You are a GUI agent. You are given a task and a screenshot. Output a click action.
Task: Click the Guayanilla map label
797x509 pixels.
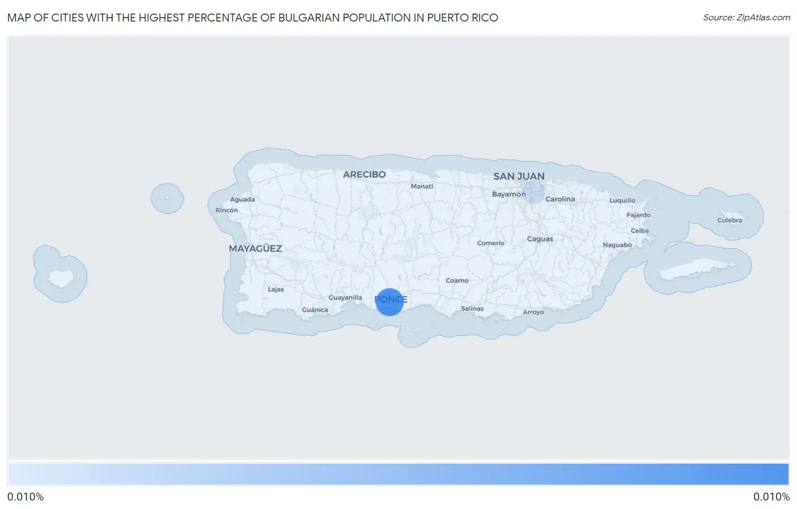point(345,298)
